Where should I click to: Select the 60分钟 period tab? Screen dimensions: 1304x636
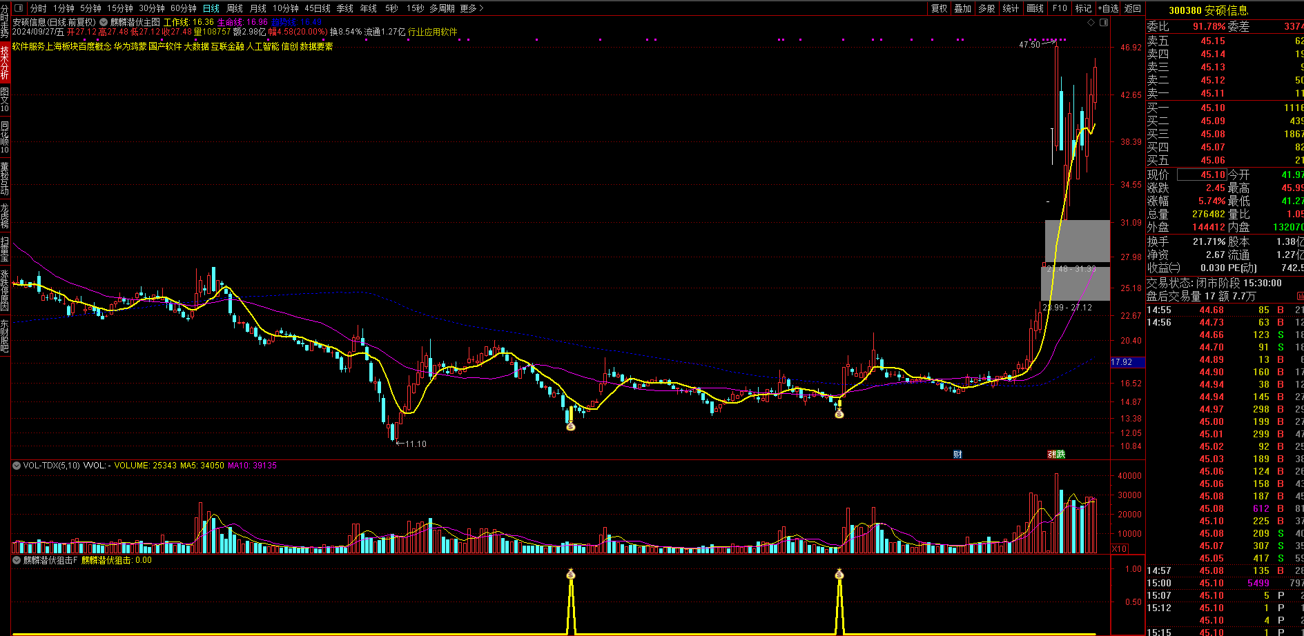tap(183, 8)
